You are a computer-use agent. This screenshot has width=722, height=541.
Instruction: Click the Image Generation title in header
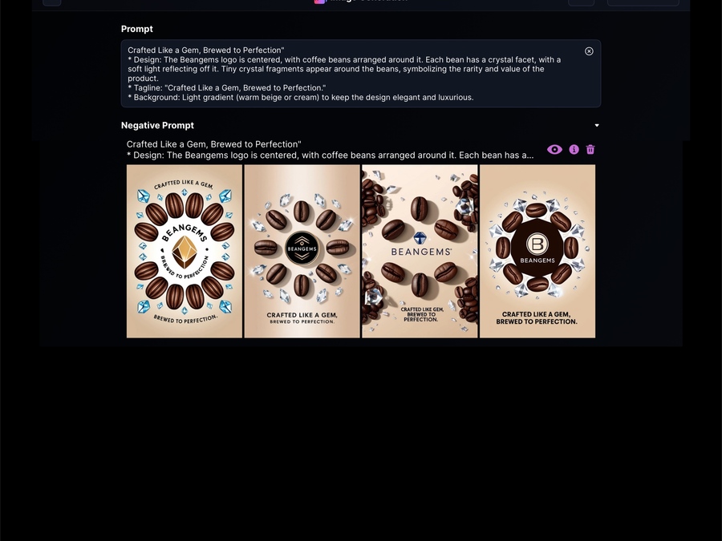tap(367, 2)
